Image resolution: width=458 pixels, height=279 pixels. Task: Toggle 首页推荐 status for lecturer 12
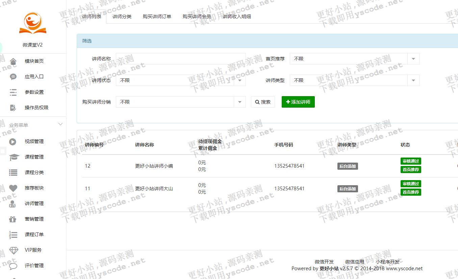(411, 169)
